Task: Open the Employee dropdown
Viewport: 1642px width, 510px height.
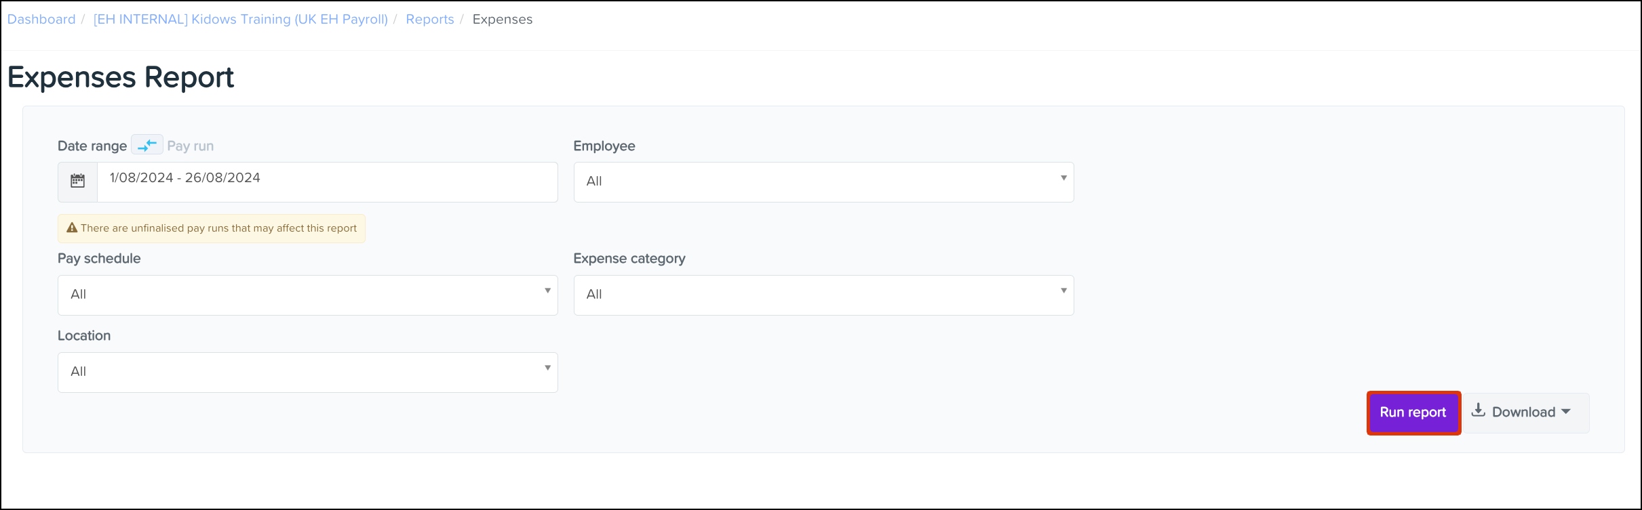Action: (x=823, y=182)
